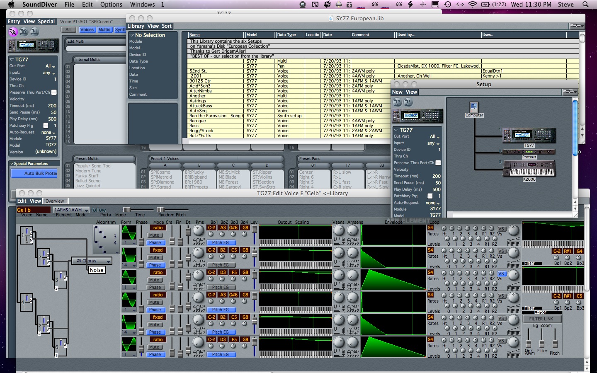Image resolution: width=597 pixels, height=373 pixels.
Task: Toggle the 'follow' Porta Mode setting
Action: (98, 210)
